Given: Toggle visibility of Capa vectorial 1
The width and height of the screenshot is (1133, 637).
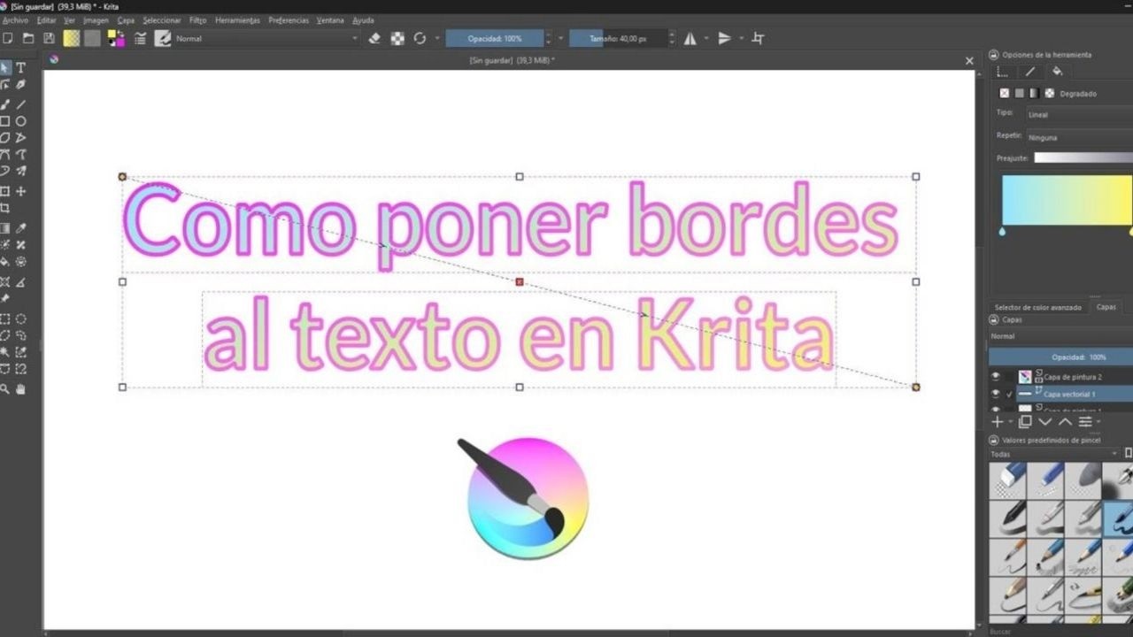Looking at the screenshot, I should click(996, 394).
